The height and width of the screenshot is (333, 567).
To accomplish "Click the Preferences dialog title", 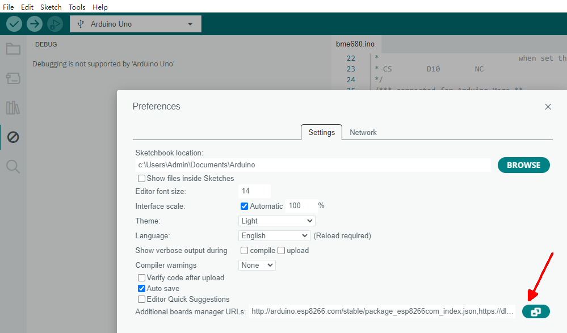I will pos(156,106).
